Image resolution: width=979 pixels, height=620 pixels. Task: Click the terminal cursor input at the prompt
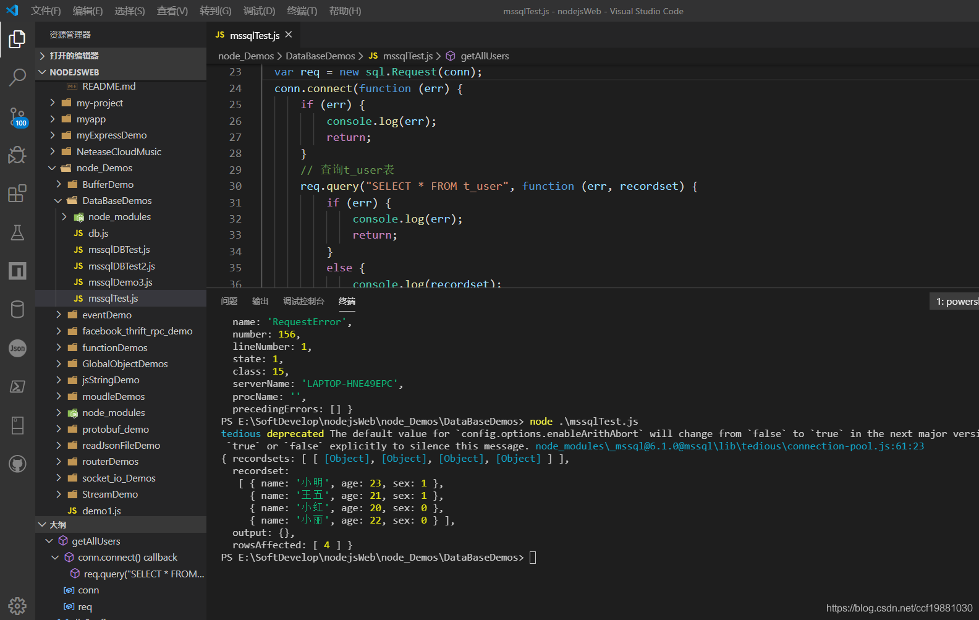click(533, 558)
